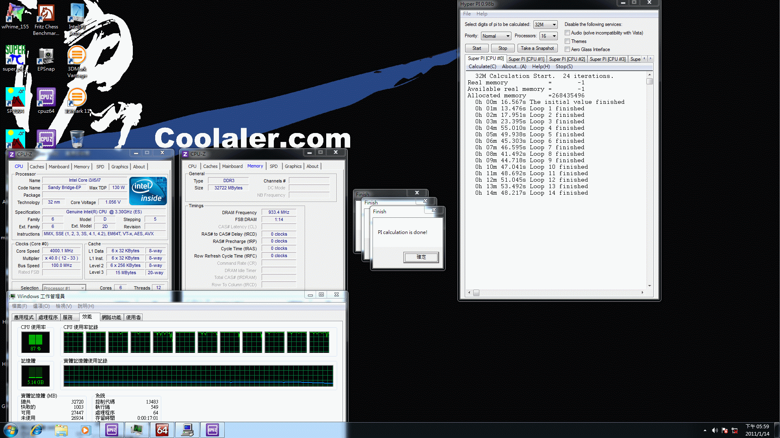The height and width of the screenshot is (438, 780).
Task: Click the horizontal scrollbar thumb in Hyper PI log
Action: 476,292
